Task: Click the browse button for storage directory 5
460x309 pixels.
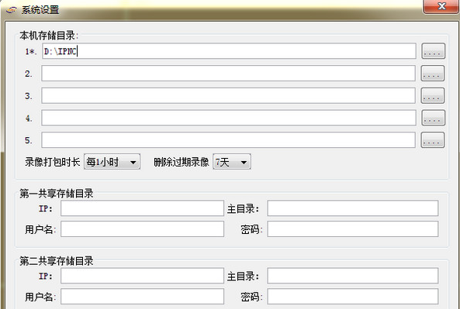Action: coord(433,140)
